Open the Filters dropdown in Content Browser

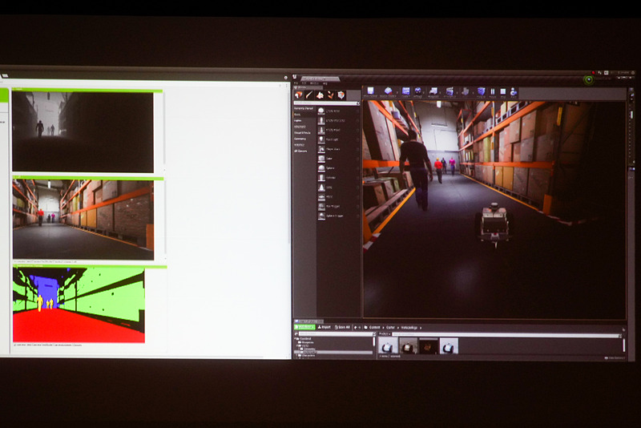385,334
